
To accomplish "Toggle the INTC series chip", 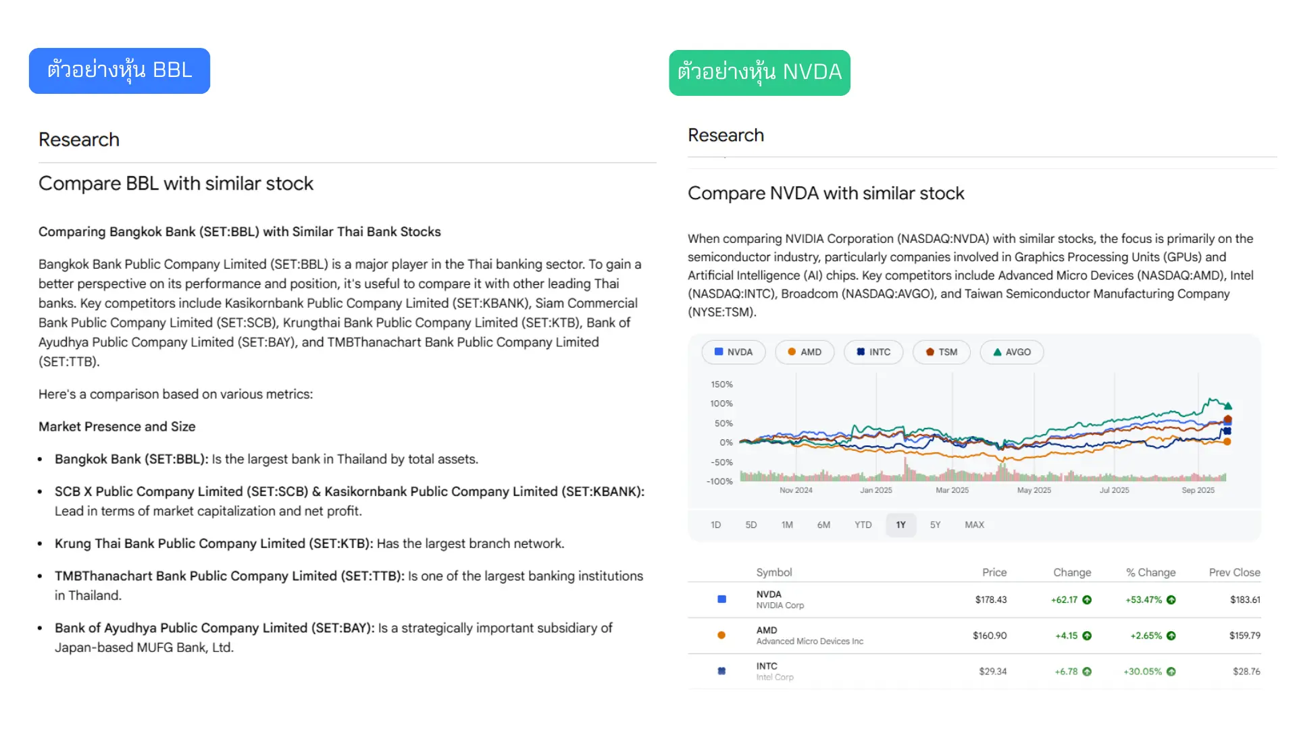I will point(873,352).
